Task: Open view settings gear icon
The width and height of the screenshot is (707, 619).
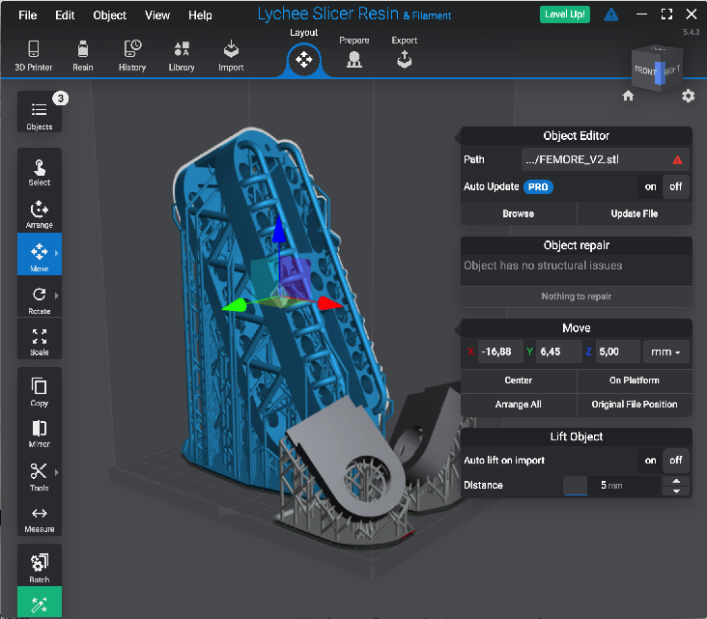Action: pos(688,96)
